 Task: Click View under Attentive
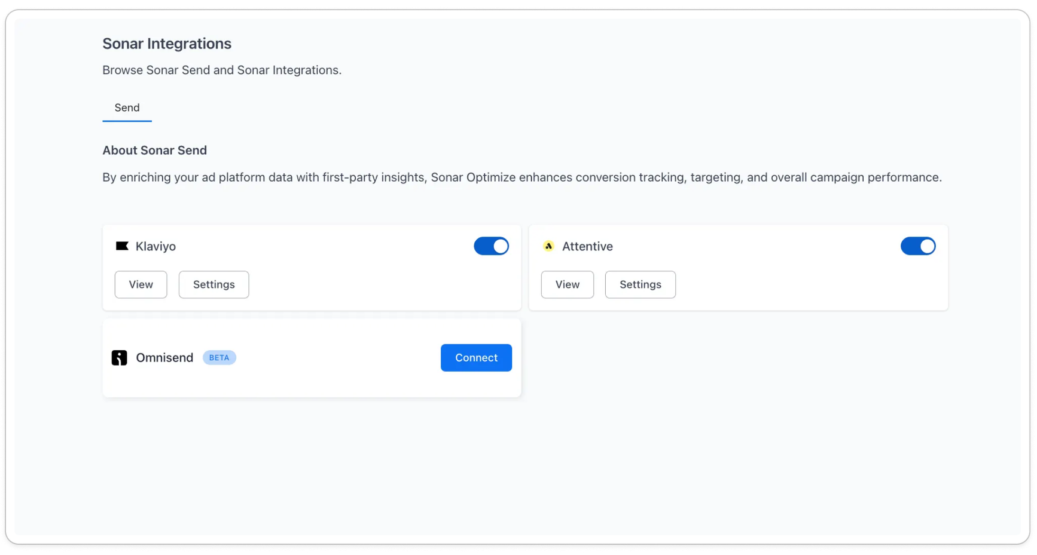tap(568, 285)
